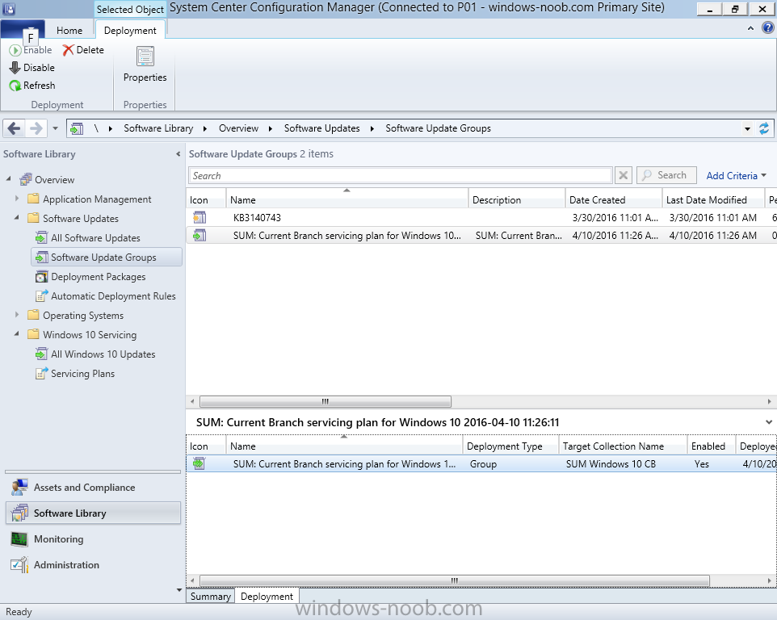
Task: Sort by the Date Created column
Action: pos(613,200)
